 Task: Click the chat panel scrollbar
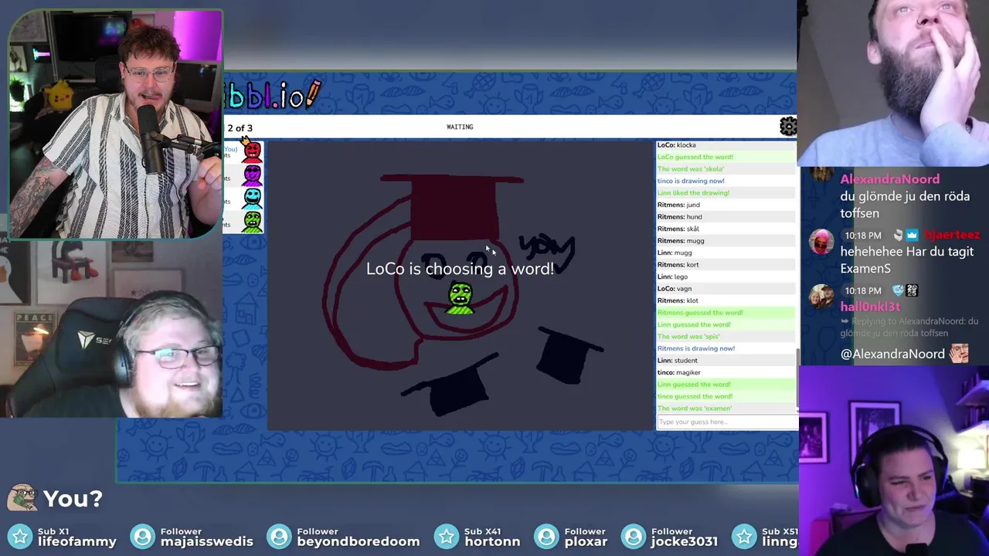(797, 378)
